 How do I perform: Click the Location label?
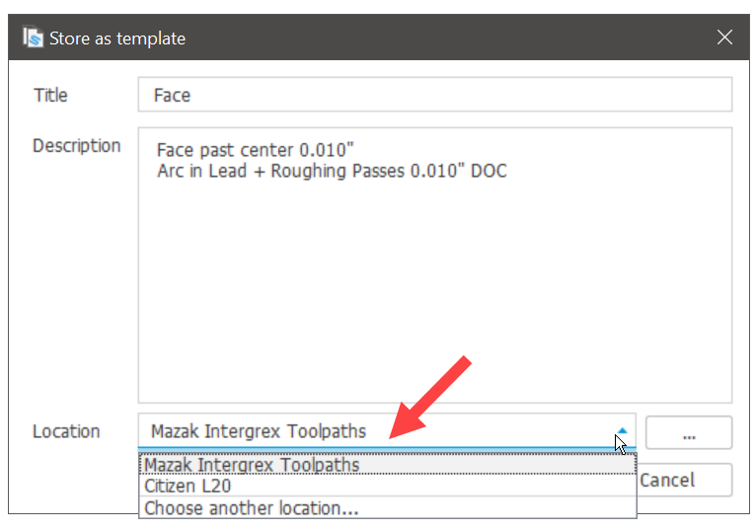pyautogui.click(x=66, y=431)
